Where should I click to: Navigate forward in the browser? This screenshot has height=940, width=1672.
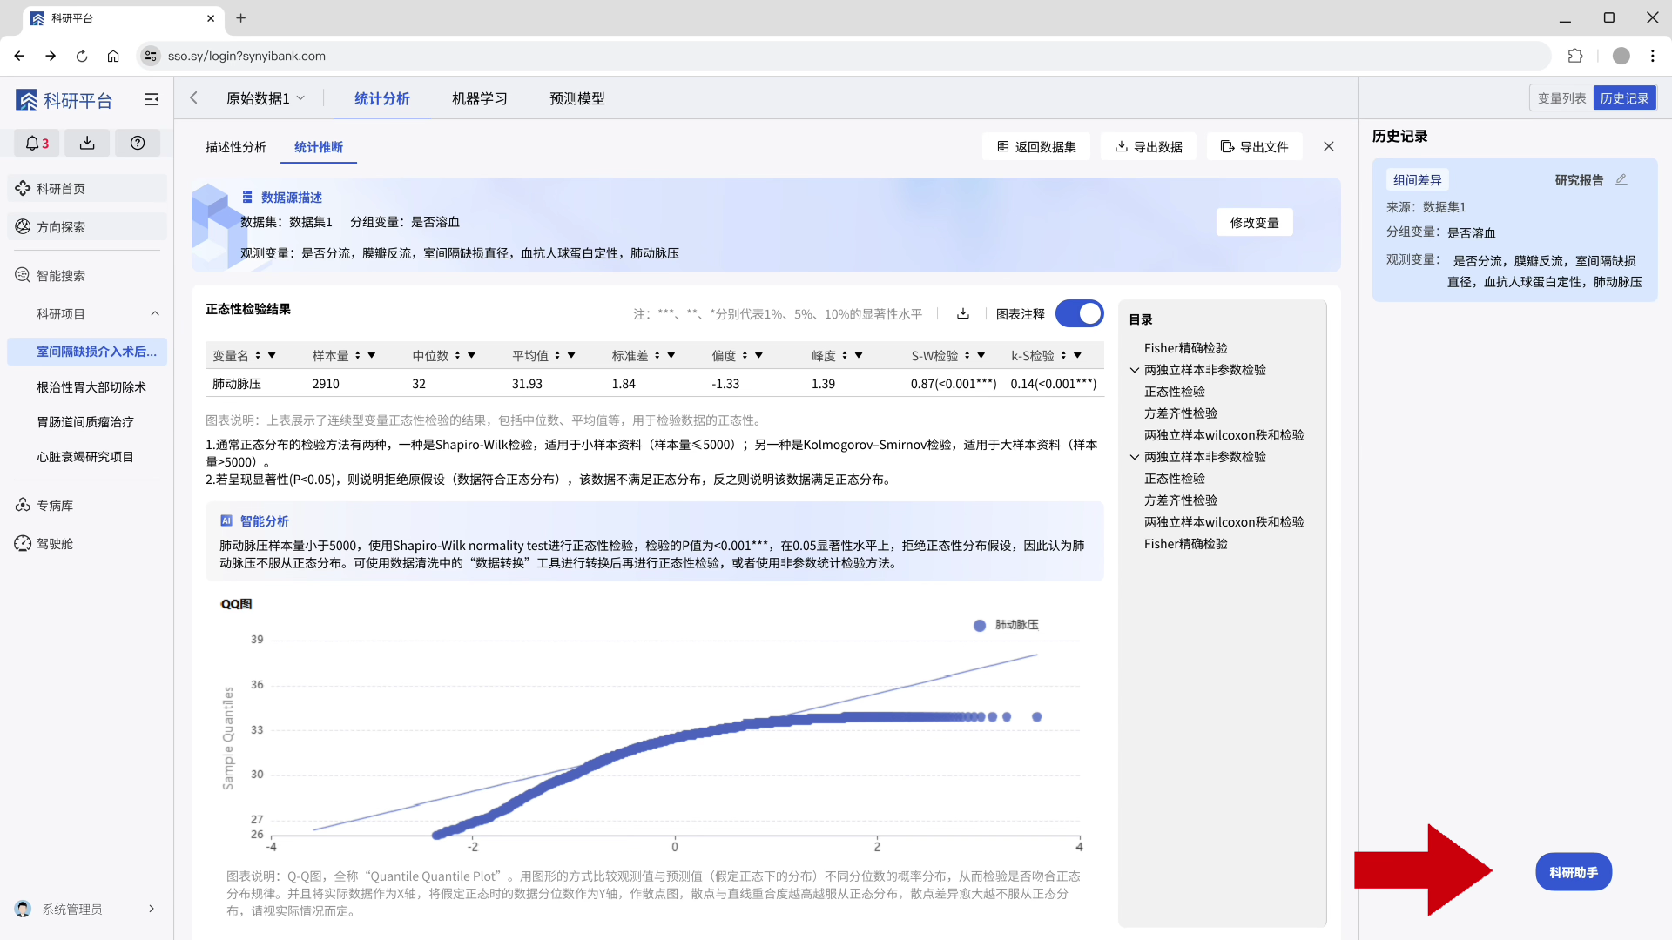pos(51,56)
